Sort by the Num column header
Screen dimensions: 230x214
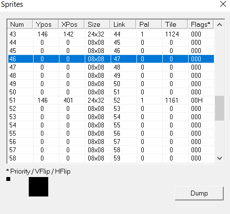tap(20, 24)
